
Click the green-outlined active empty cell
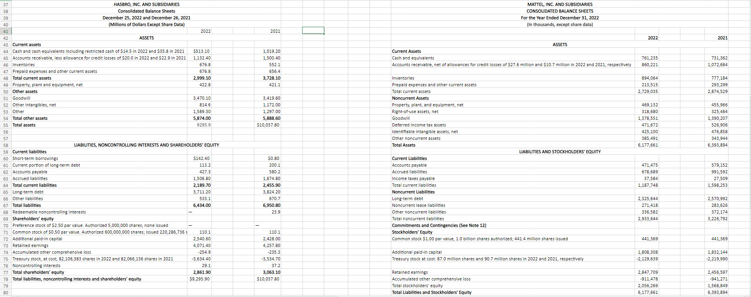point(313,30)
